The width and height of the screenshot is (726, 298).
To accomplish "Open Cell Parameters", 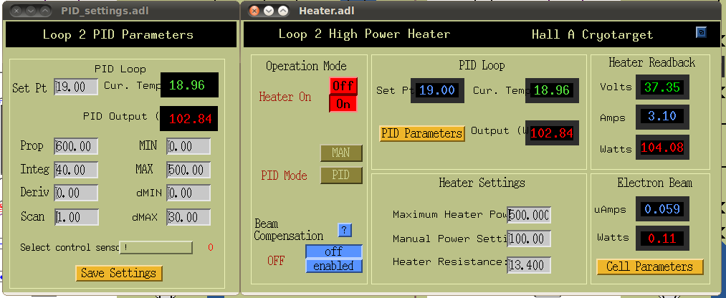I will click(x=649, y=267).
